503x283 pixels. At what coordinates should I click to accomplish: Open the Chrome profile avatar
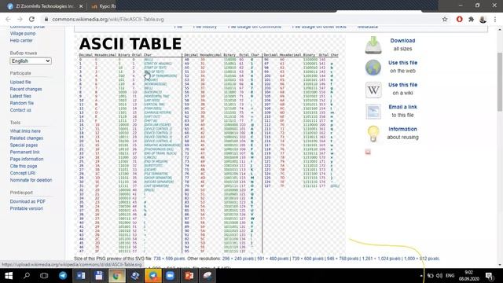point(483,19)
